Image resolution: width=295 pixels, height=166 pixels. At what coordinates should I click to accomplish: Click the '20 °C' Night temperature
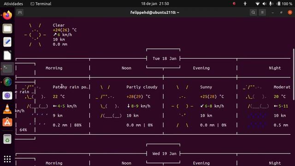(x=280, y=96)
